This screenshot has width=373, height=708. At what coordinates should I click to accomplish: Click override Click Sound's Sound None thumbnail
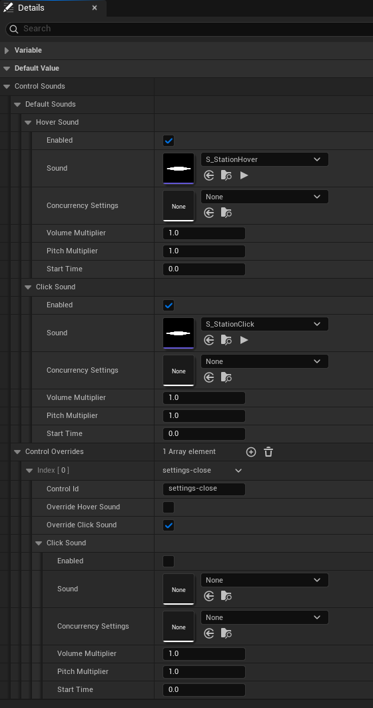pyautogui.click(x=179, y=589)
